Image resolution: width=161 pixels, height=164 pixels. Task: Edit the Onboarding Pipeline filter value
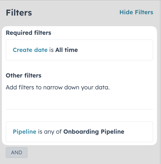(x=94, y=132)
